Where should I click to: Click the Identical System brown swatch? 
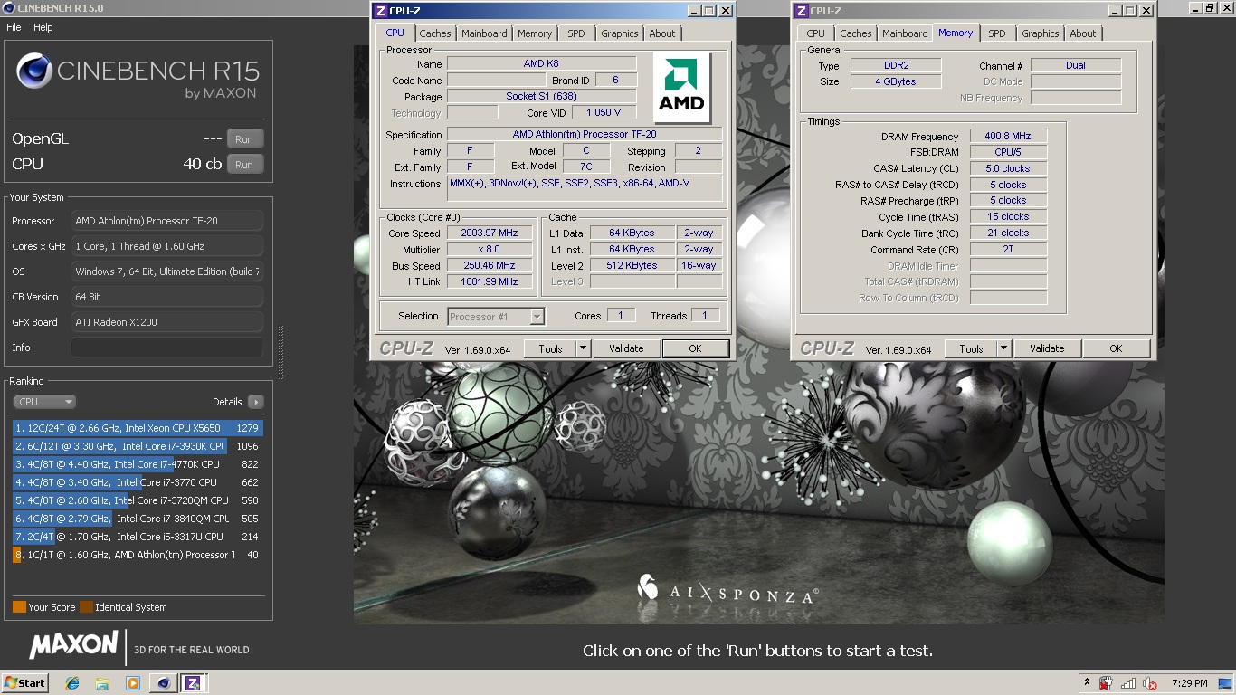click(x=86, y=607)
